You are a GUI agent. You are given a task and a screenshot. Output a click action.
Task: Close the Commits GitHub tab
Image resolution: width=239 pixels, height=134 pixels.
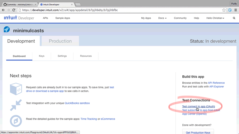pyautogui.click(x=35, y=5)
